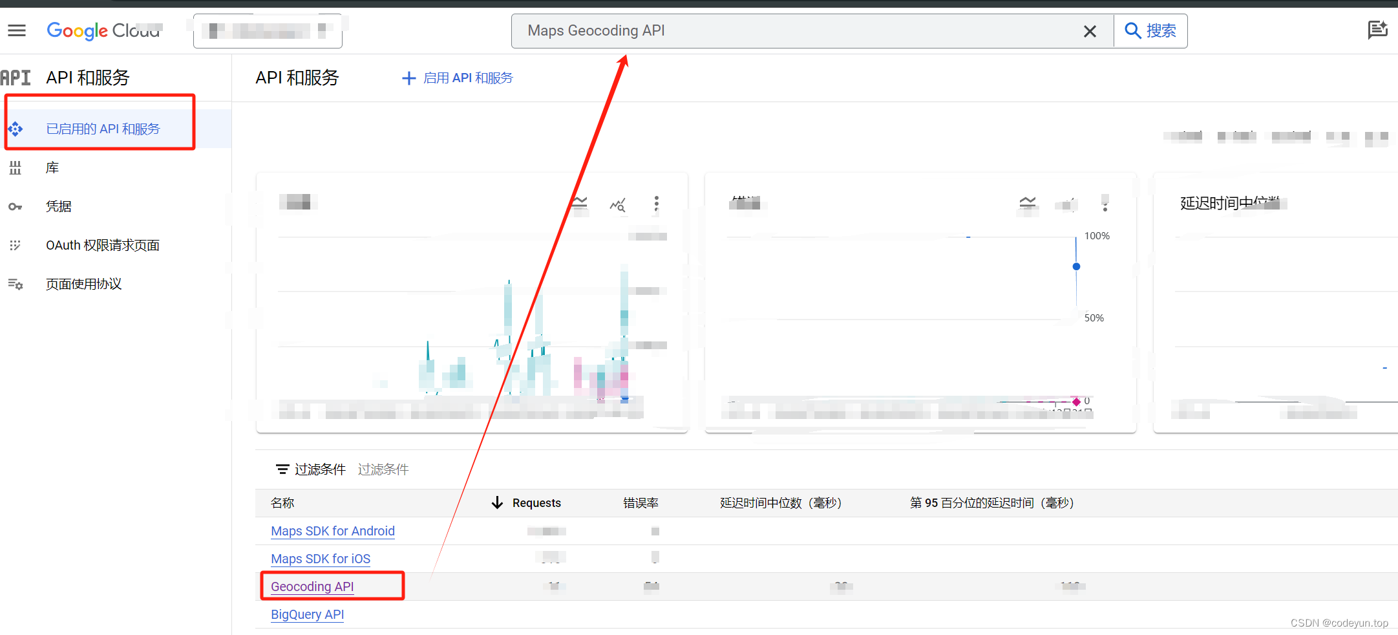Open the project selector box

[268, 31]
